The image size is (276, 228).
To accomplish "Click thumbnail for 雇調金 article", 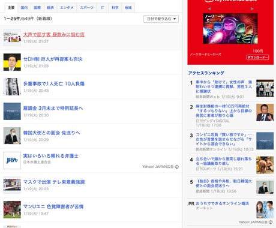I will click(12, 112).
